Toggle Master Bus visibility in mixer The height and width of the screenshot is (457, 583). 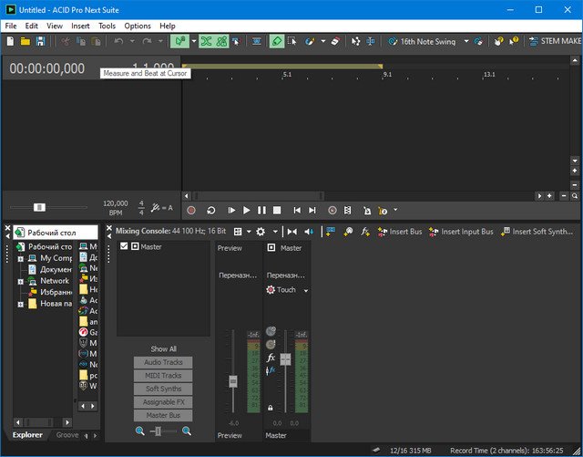click(x=163, y=415)
